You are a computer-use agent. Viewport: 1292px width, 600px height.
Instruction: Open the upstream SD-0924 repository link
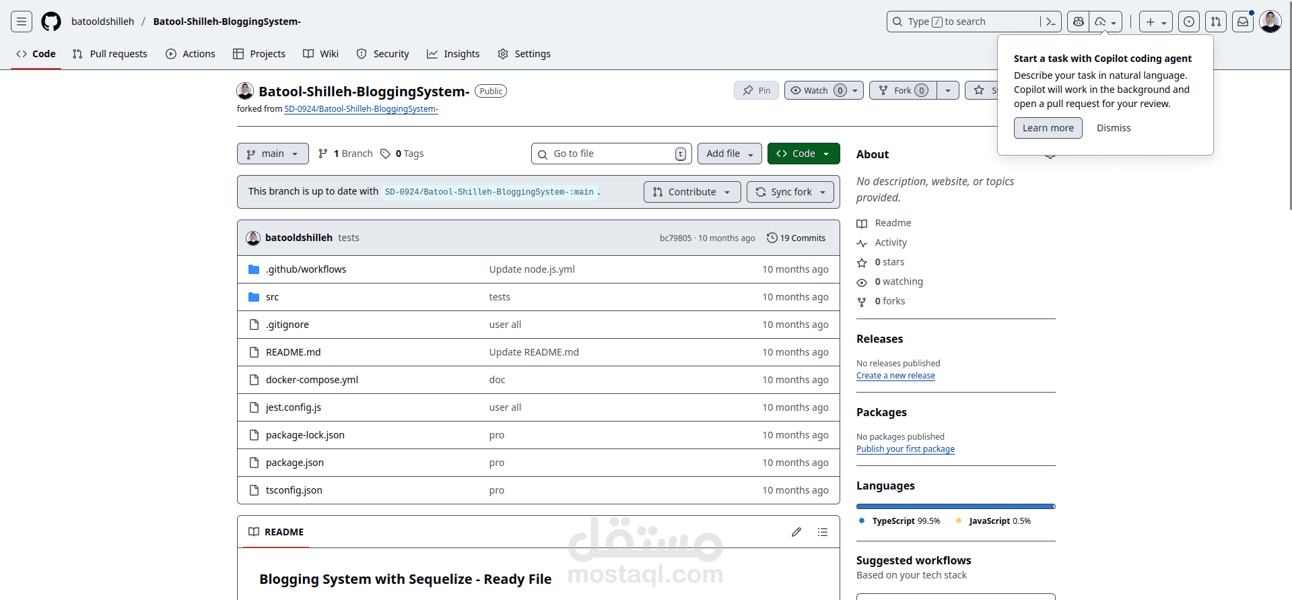[361, 109]
